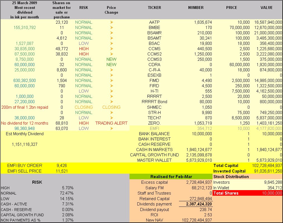Viewport: 283px width, 223px height.
Task: Click the Investors value 9,645,288
Action: 273,182
